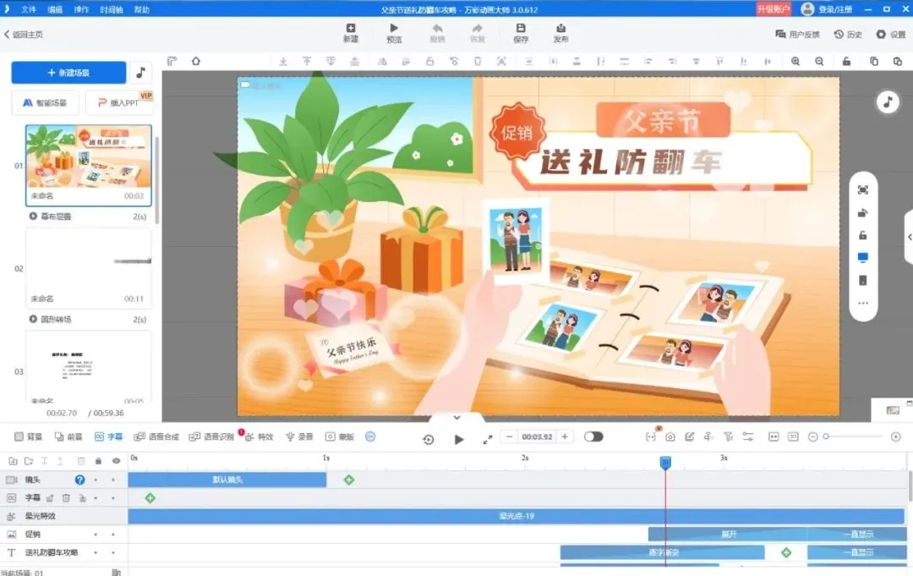Go back via 返回主页
Screen dimensions: 913x576
pos(24,35)
